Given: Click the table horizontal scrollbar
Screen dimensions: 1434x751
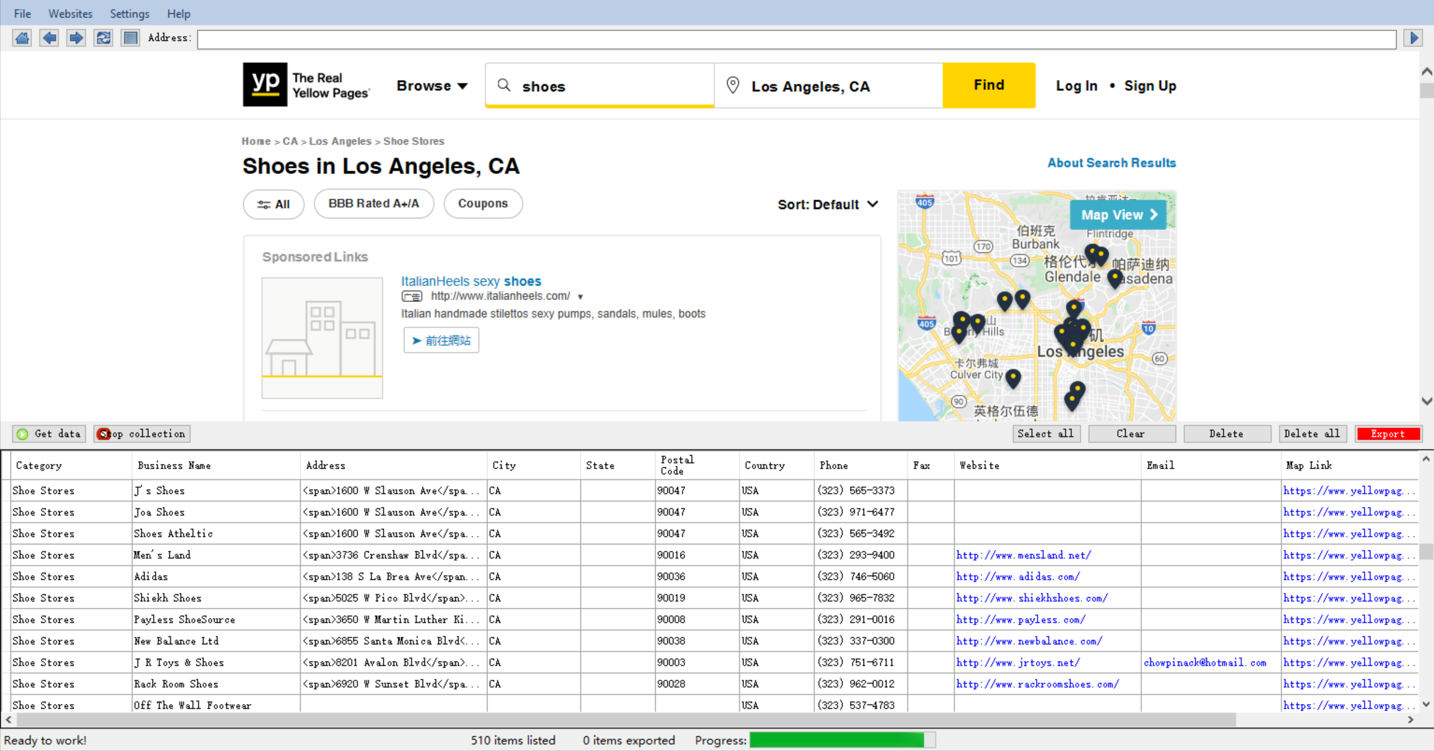Looking at the screenshot, I should point(626,720).
